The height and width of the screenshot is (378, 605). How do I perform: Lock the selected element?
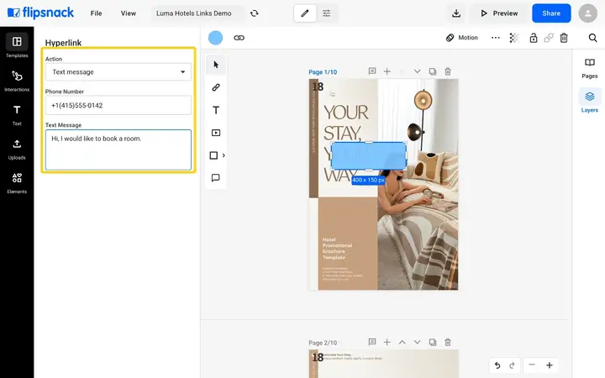tap(534, 38)
